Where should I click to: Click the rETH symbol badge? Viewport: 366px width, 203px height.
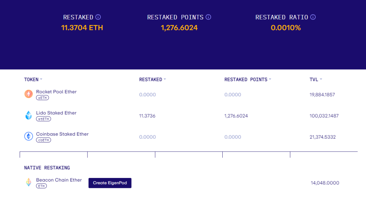43,98
